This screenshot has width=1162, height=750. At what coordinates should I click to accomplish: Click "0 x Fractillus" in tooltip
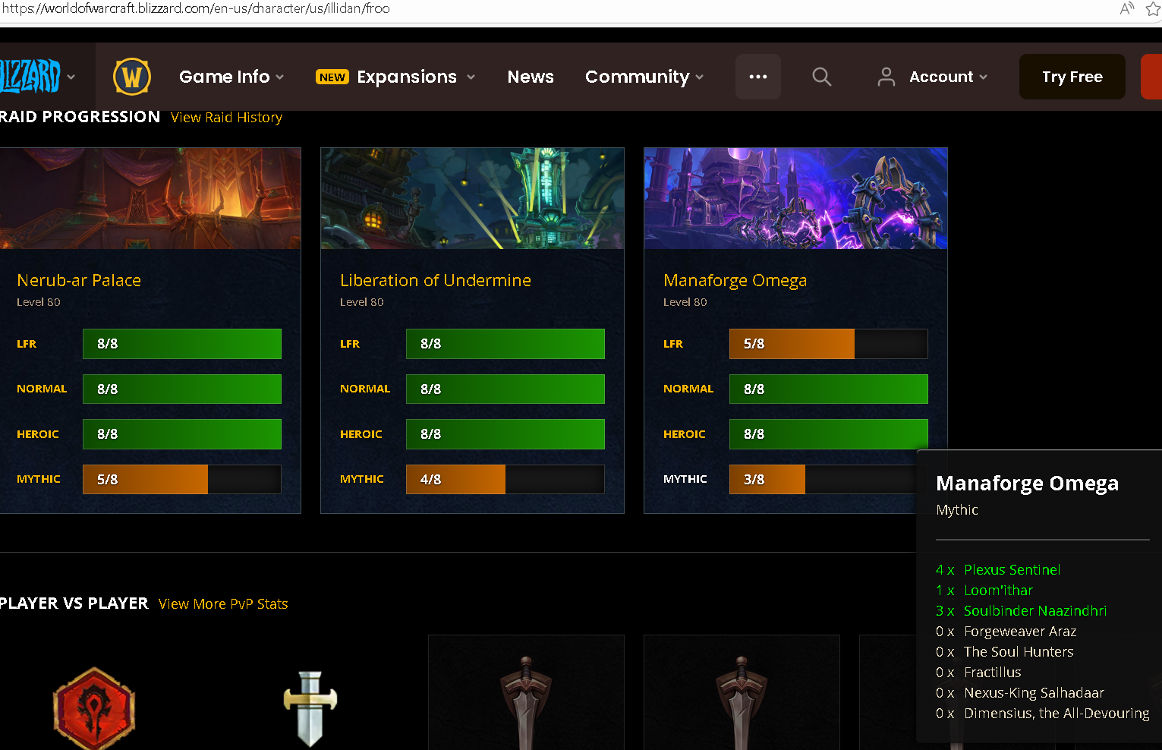tap(978, 673)
